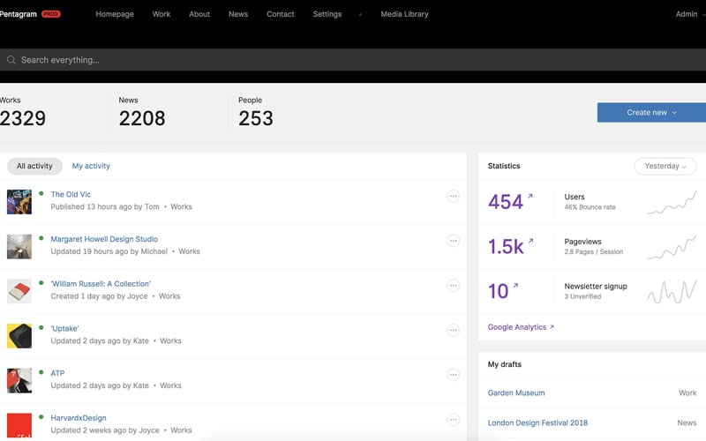
Task: Click 'Created 1 day ago by Joyce' text
Action: pyautogui.click(x=99, y=296)
